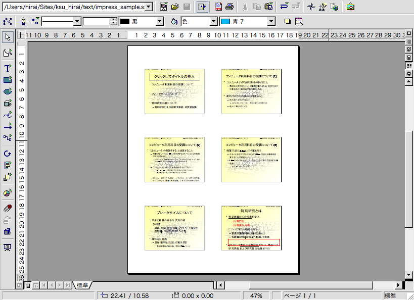This screenshot has width=414, height=300.
Task: Switch to Slide sorter view on right edge
Action: (409, 49)
